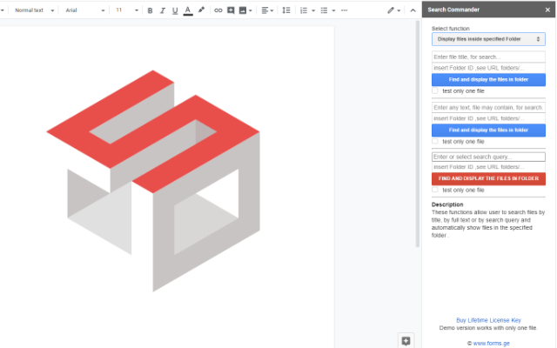Add a comment from toolbar
The height and width of the screenshot is (348, 557).
(x=231, y=10)
